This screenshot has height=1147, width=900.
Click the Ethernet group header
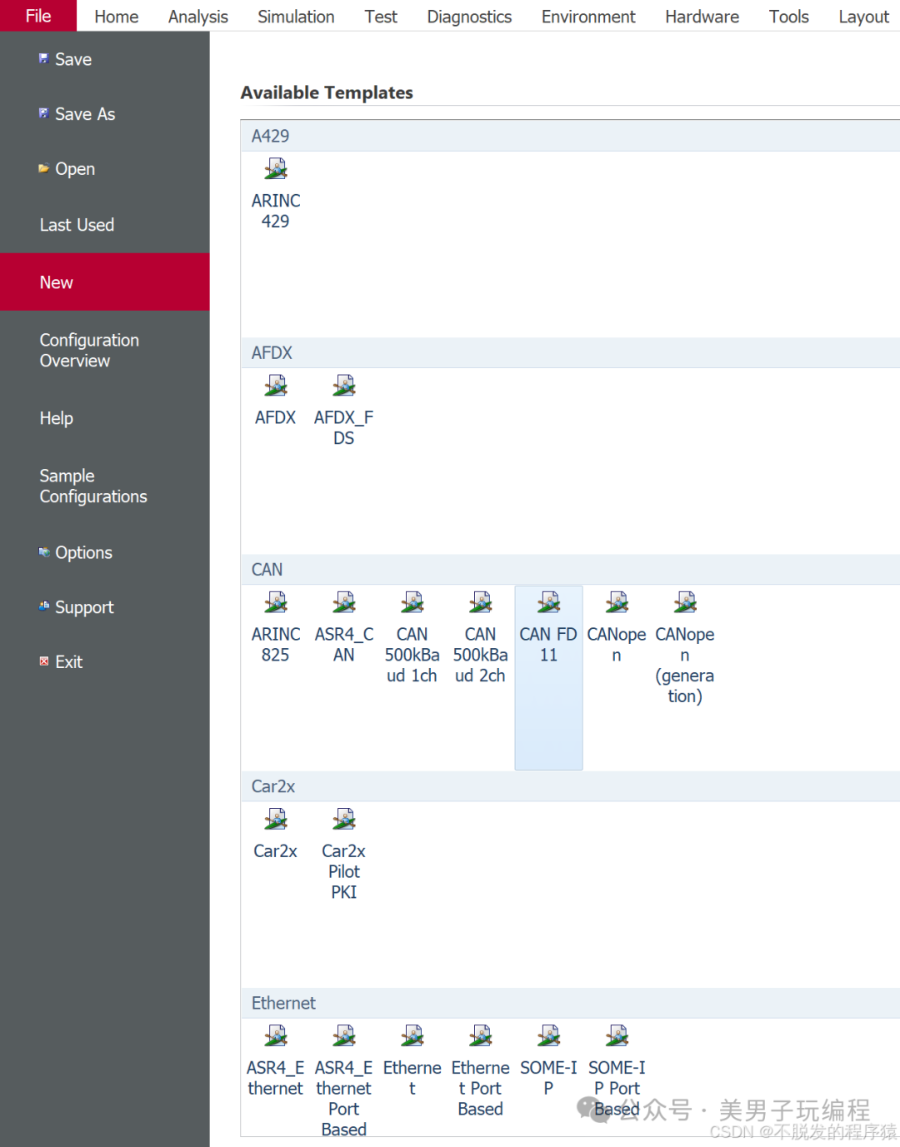(x=570, y=1003)
